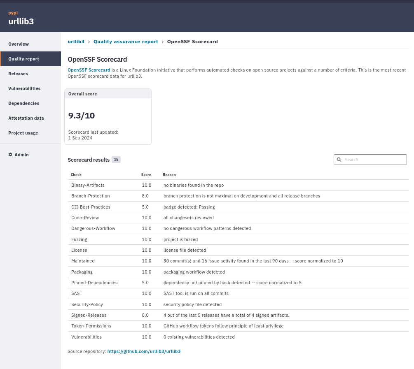This screenshot has width=414, height=369.
Task: Click 'branch protection is not maximal' reason
Action: click(241, 196)
